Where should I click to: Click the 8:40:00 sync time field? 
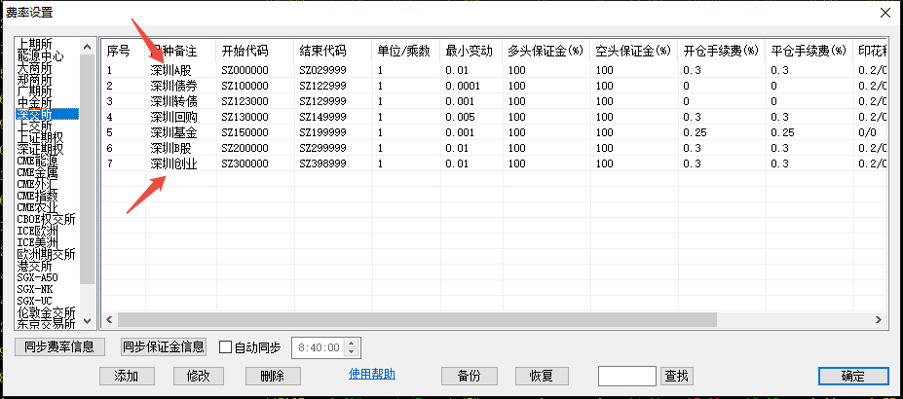320,347
